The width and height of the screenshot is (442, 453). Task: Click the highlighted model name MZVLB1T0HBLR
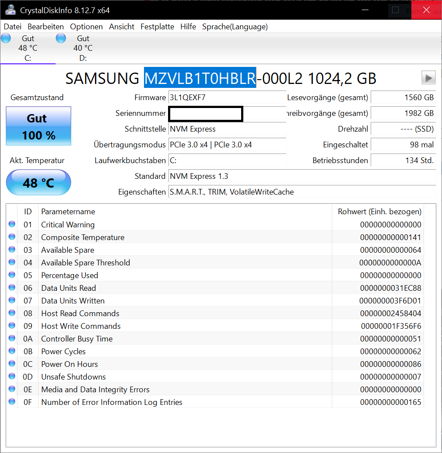tap(200, 78)
